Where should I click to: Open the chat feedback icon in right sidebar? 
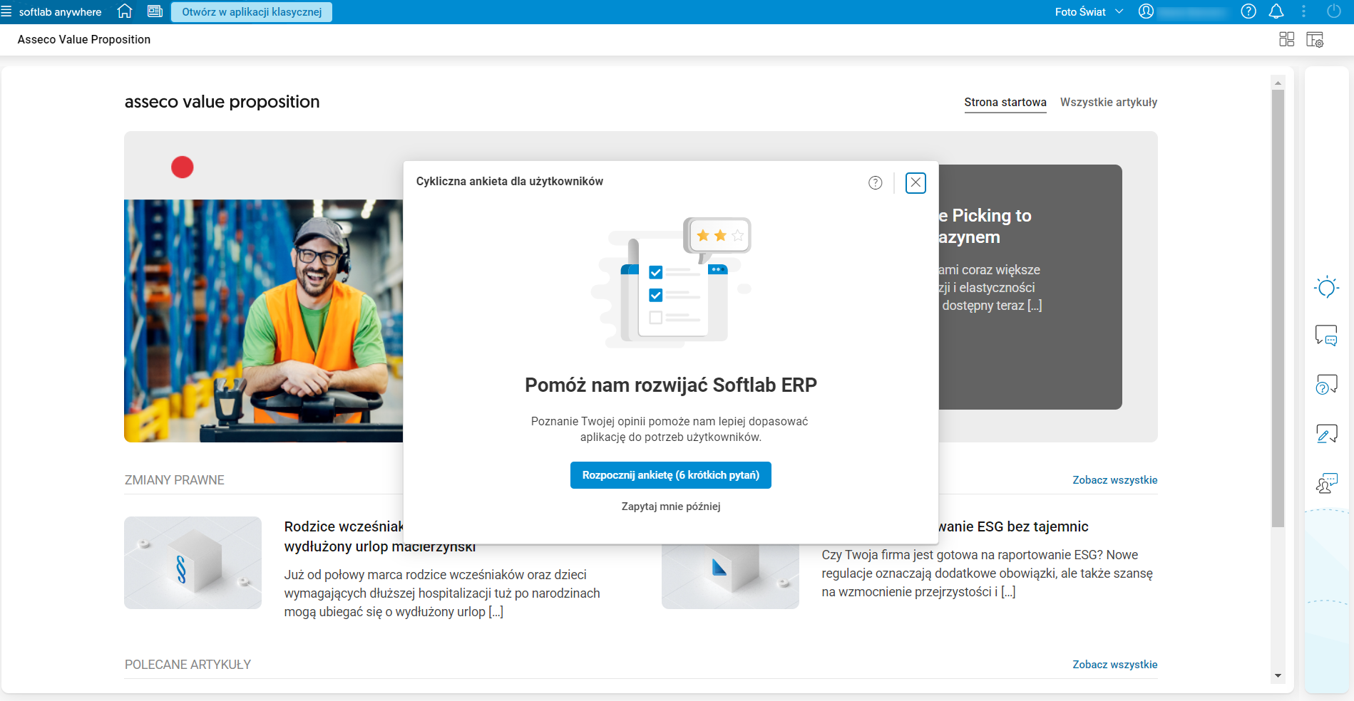(1326, 336)
